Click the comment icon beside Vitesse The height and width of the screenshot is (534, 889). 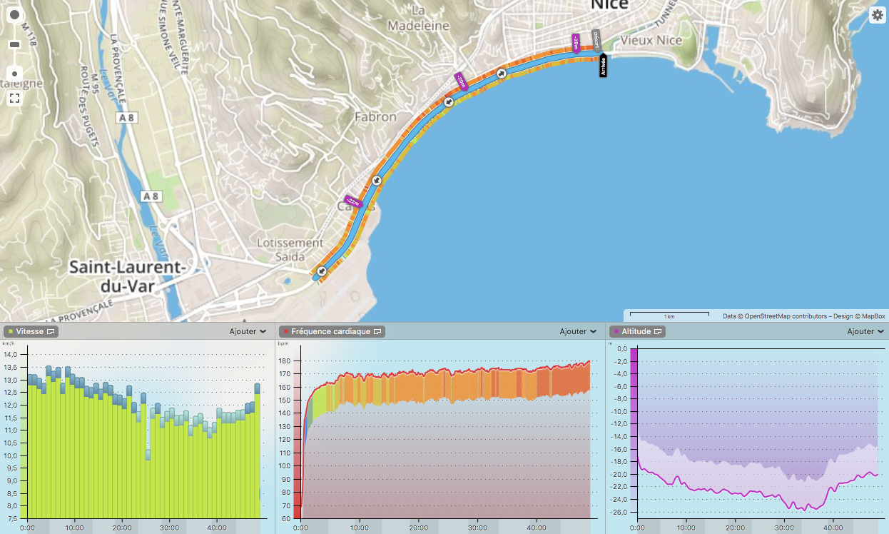click(x=51, y=332)
